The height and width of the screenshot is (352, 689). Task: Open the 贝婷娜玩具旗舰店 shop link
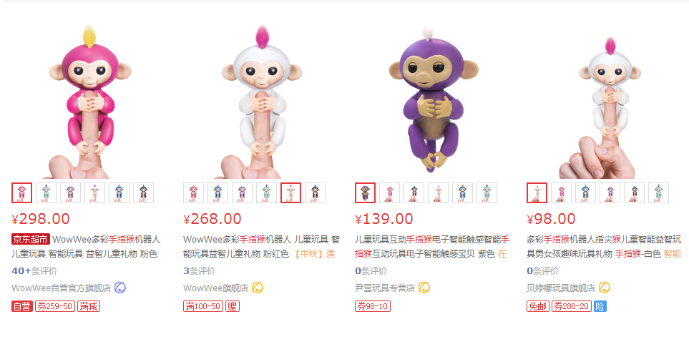(x=561, y=288)
